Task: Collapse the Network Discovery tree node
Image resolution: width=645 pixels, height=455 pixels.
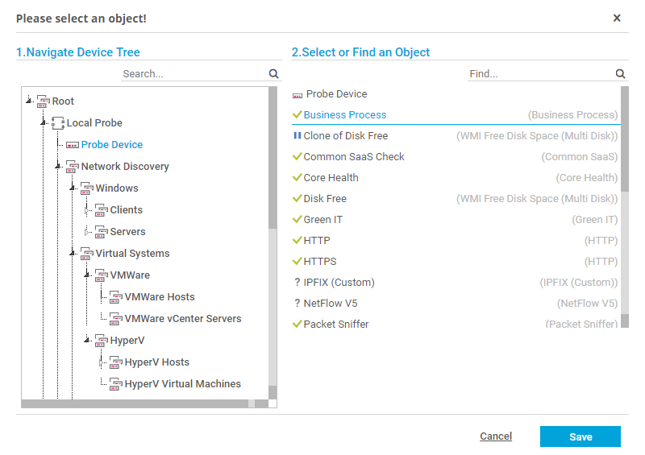Action: (x=57, y=167)
